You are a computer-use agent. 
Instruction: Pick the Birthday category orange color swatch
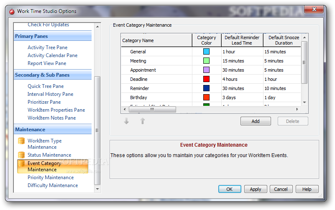coord(206,97)
